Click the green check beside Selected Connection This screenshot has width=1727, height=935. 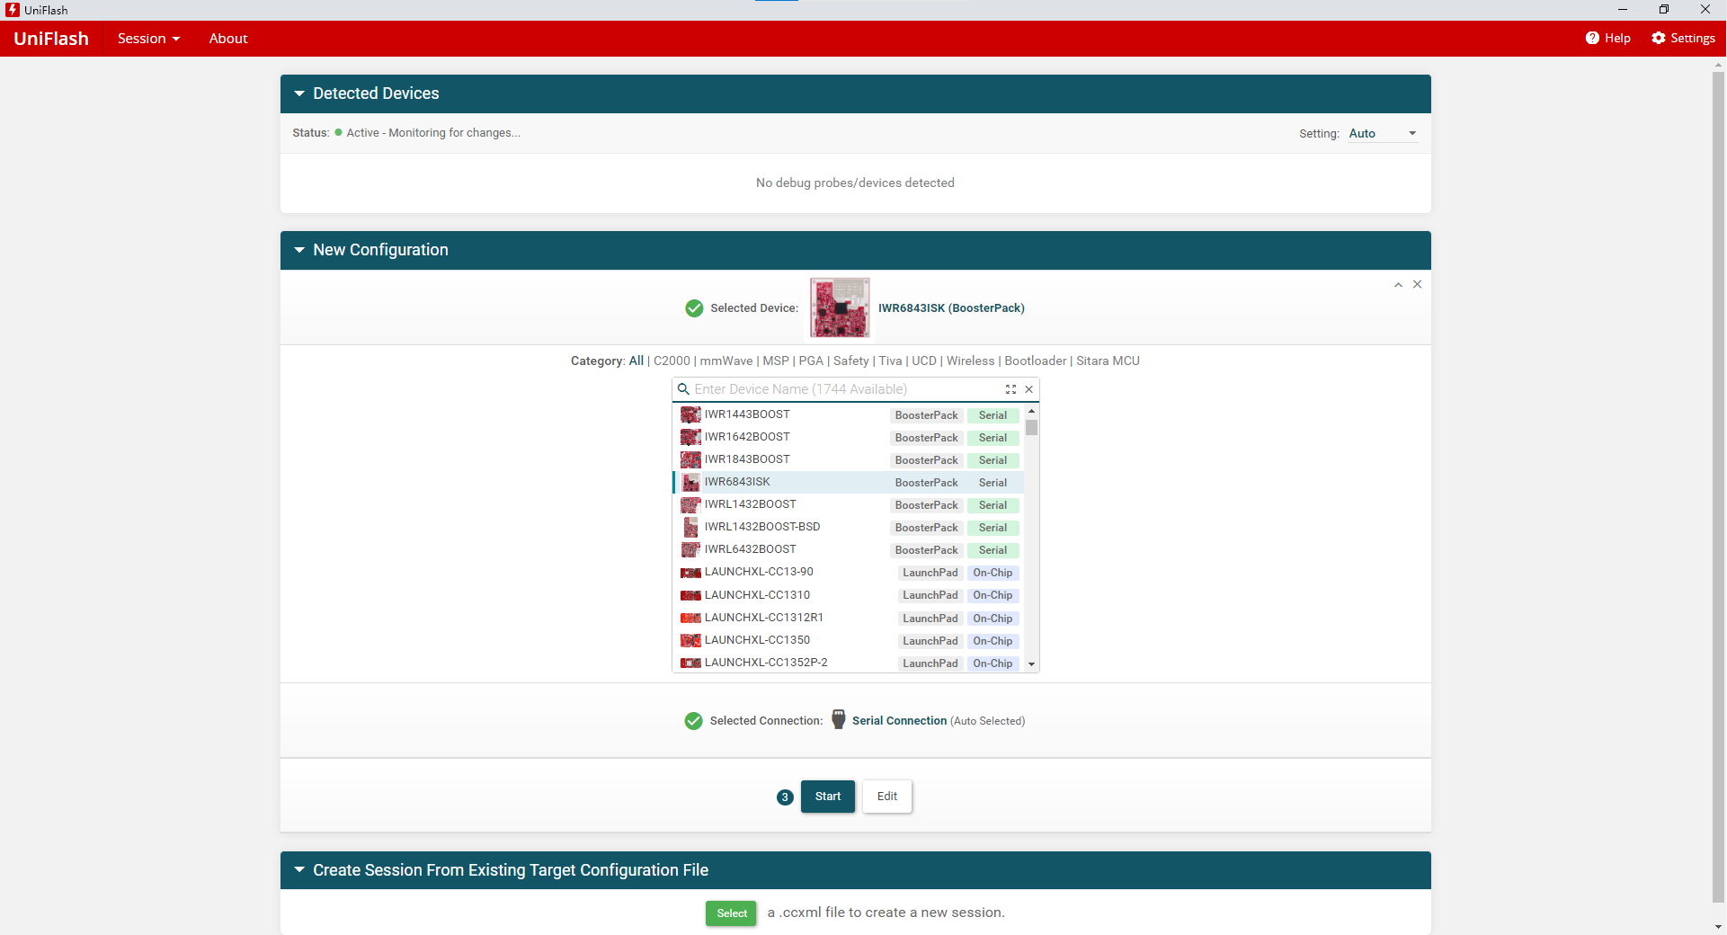coord(693,721)
